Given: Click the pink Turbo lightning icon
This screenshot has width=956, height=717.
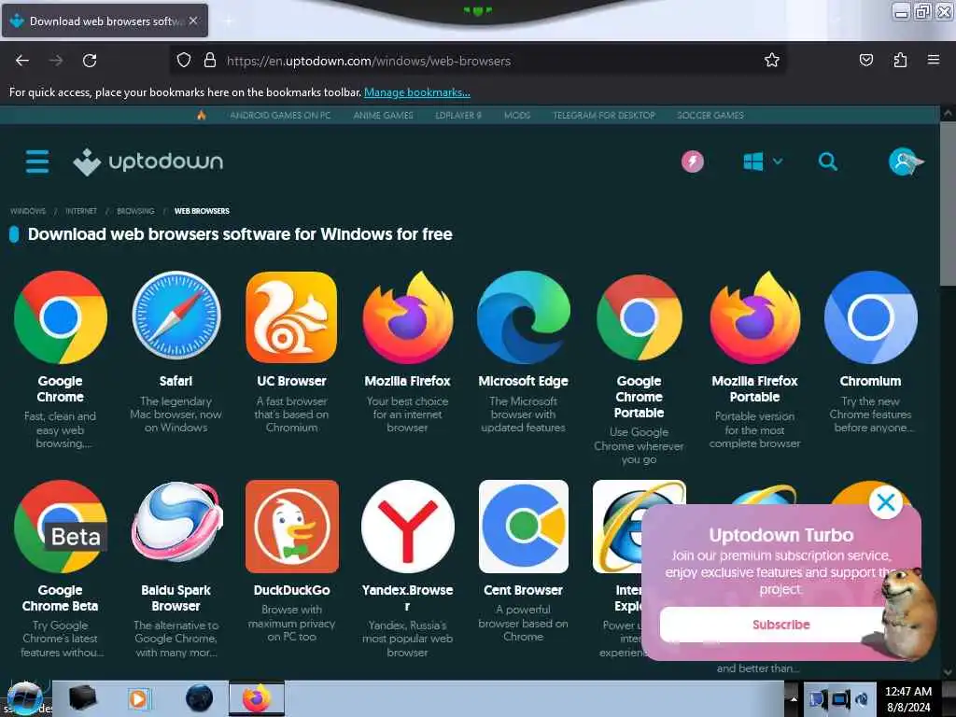Looking at the screenshot, I should (692, 162).
